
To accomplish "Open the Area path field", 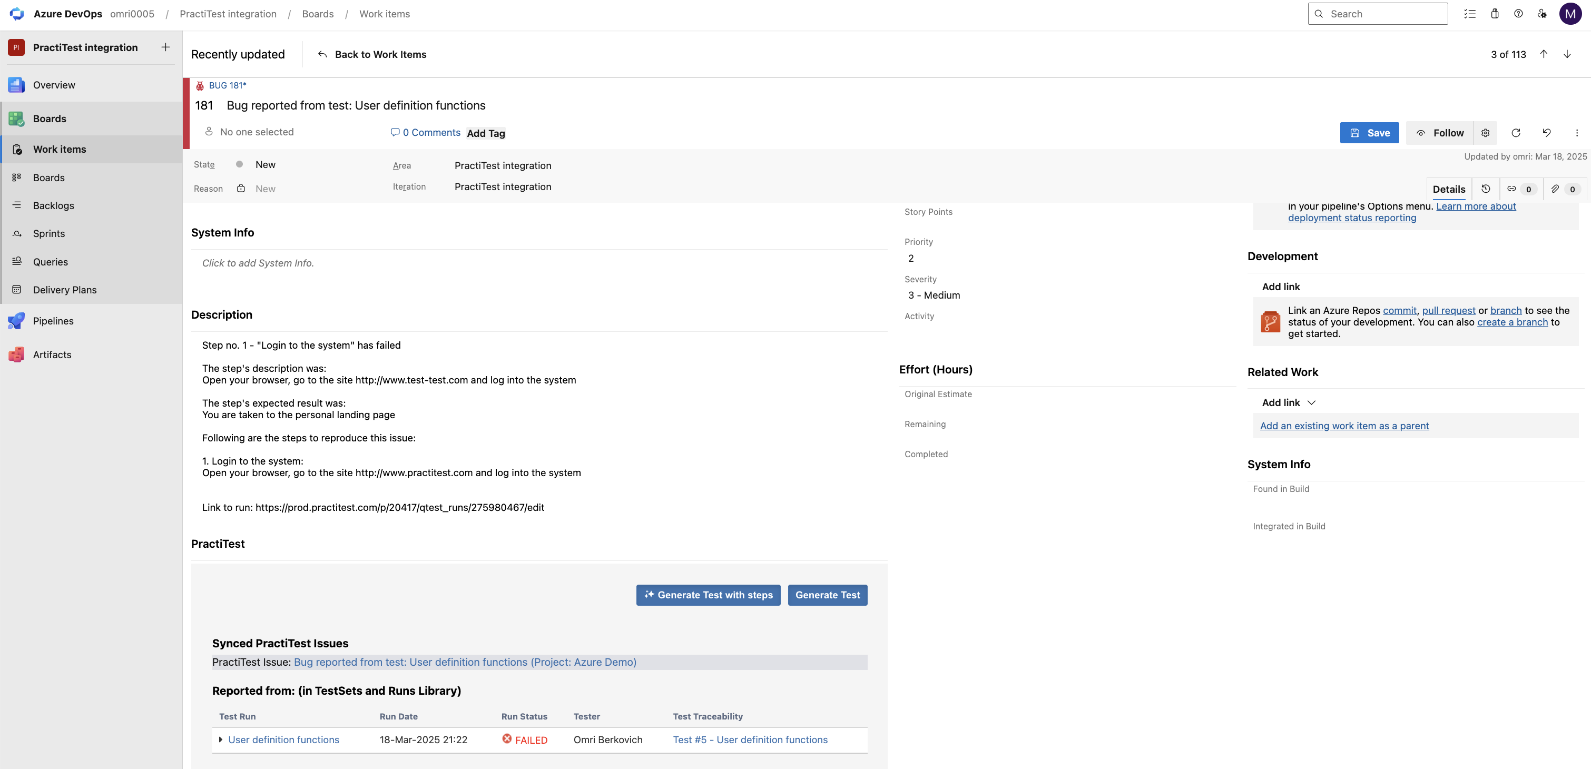I will (x=503, y=165).
